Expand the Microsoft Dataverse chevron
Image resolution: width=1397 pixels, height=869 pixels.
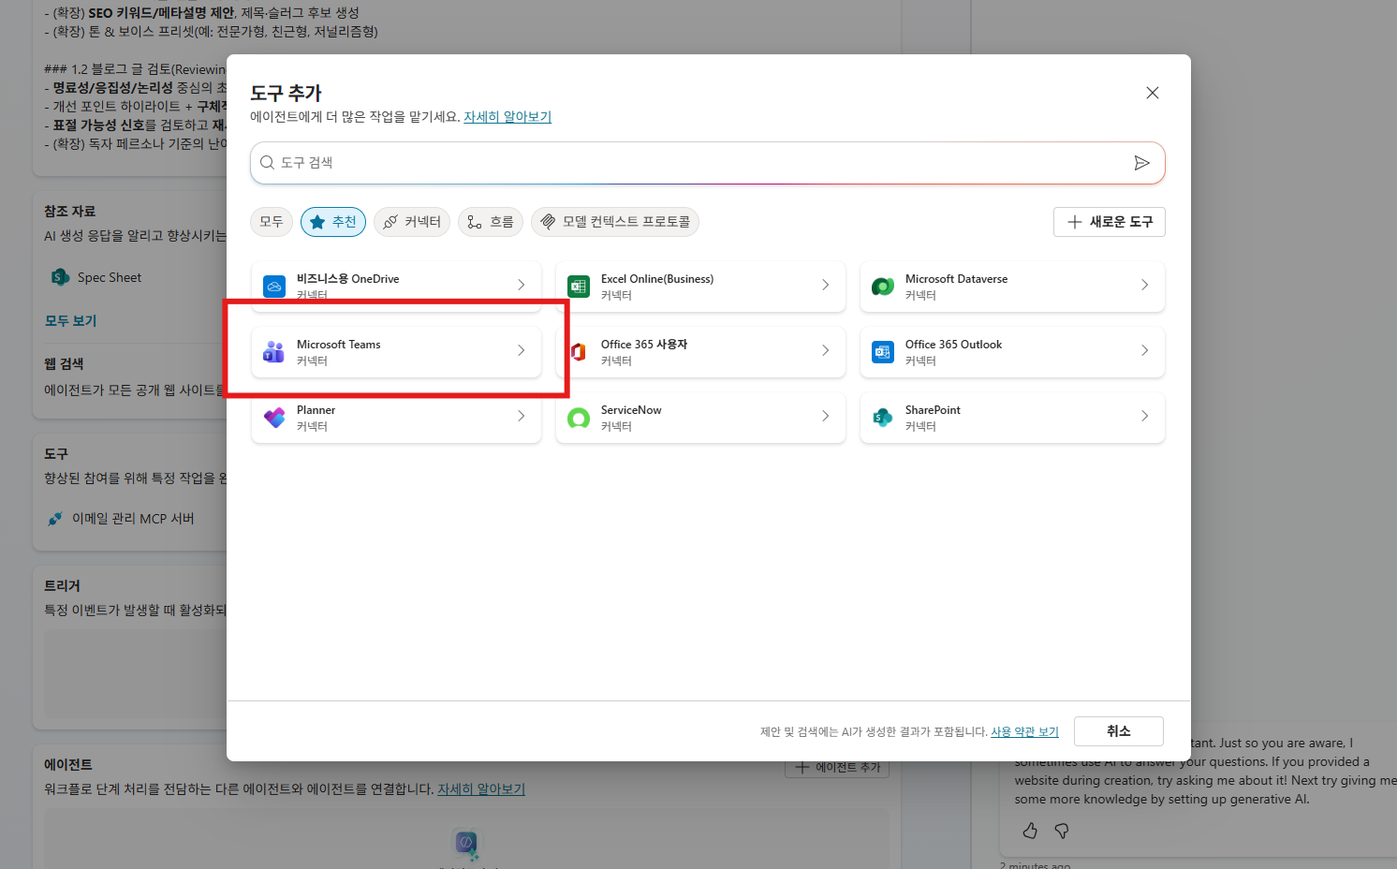coord(1144,285)
